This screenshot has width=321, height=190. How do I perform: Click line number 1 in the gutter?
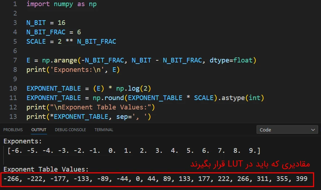pos(14,4)
